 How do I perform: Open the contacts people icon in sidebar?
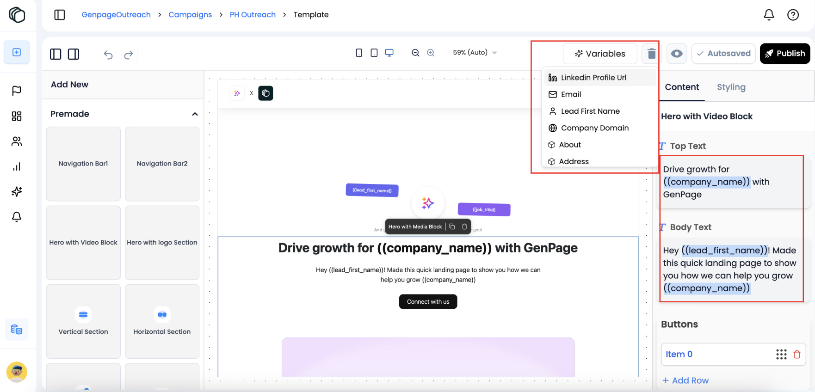pyautogui.click(x=17, y=141)
